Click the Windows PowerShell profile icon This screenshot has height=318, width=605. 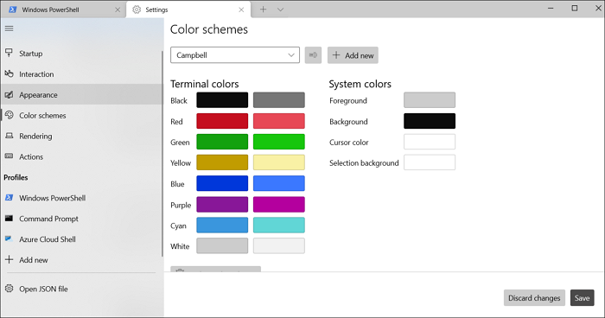click(x=9, y=198)
